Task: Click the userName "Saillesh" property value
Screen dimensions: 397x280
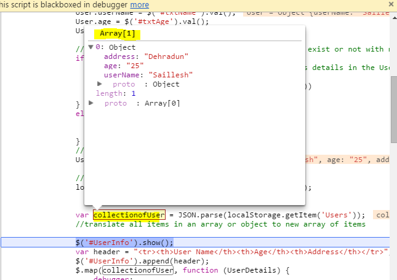Action: (x=171, y=75)
